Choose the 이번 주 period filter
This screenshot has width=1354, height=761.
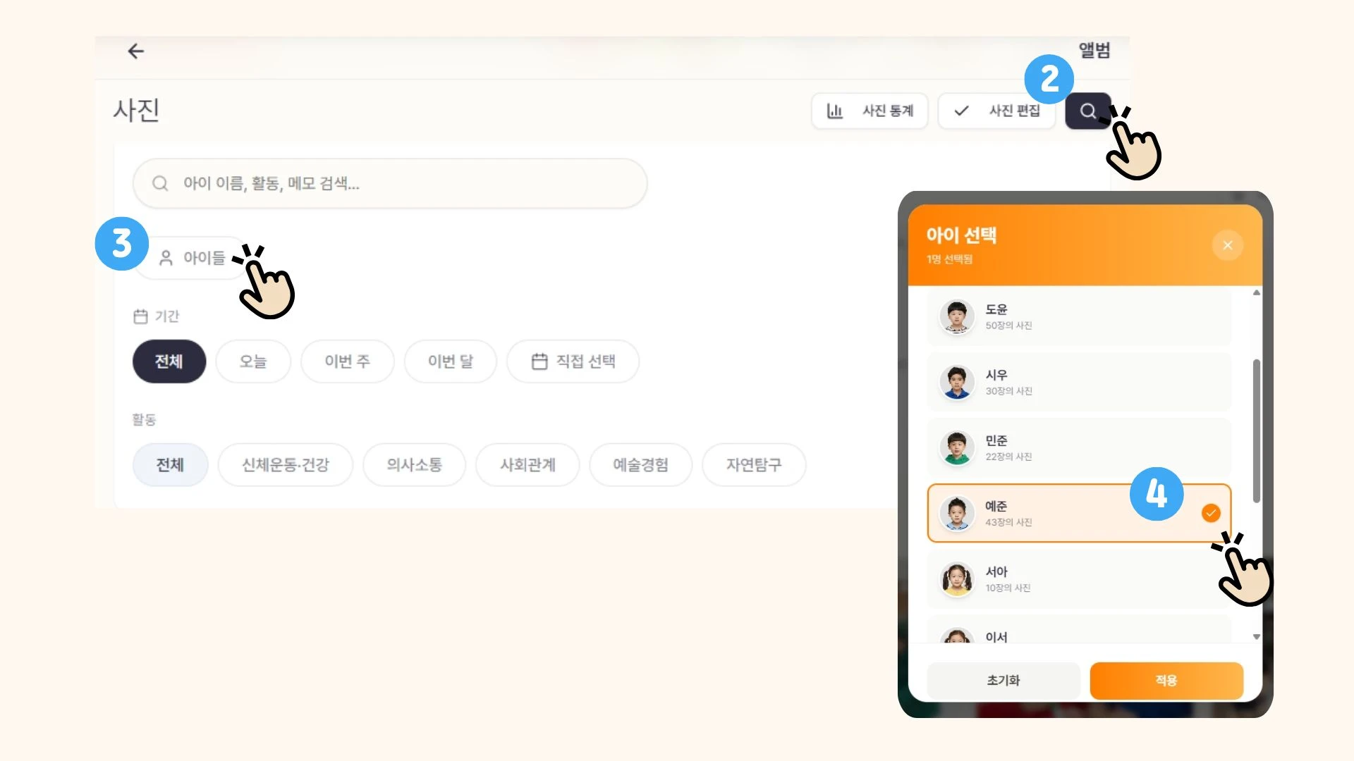point(347,361)
